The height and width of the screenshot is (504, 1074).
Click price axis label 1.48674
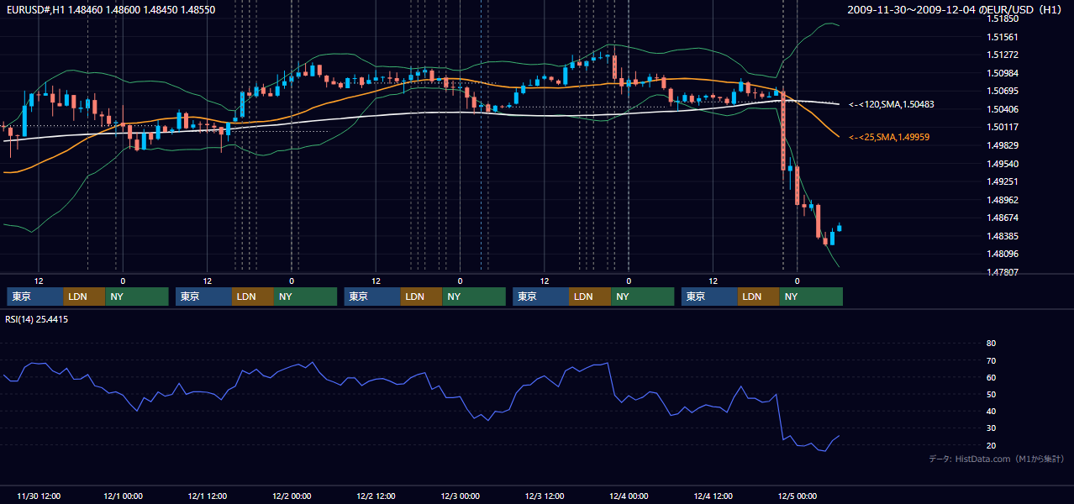tap(1003, 218)
